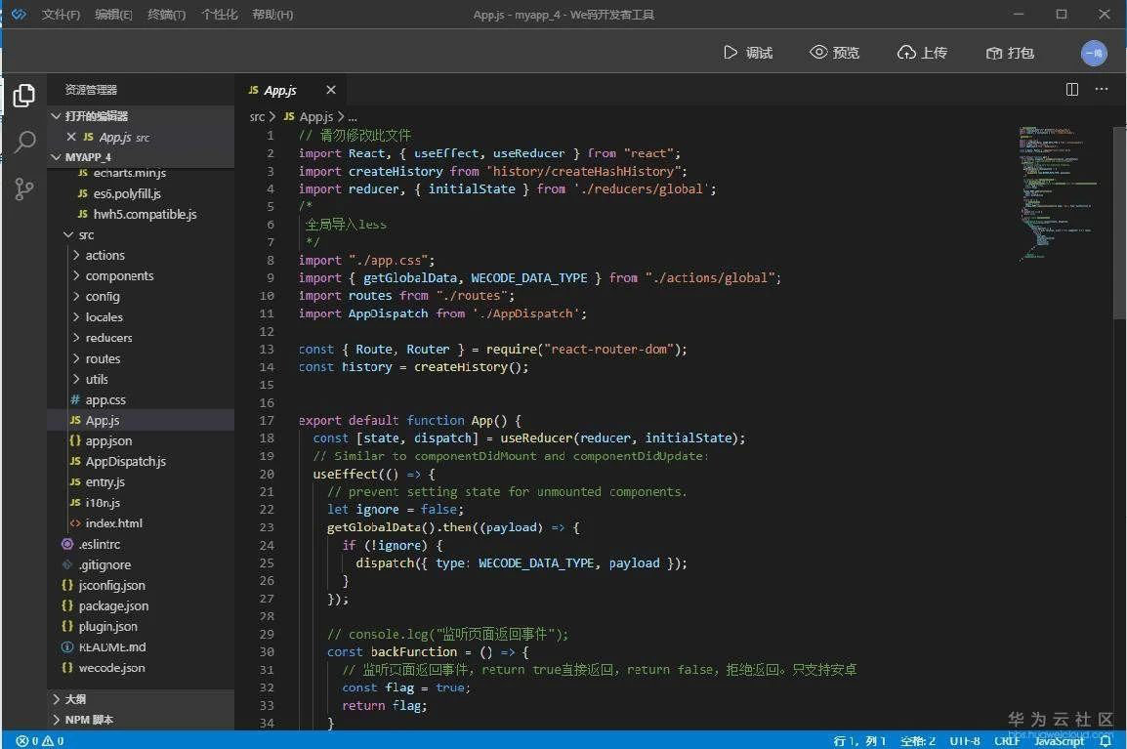Screen dimensions: 1127x749
Task: Open the Explorer view in activity bar
Action: tap(23, 95)
